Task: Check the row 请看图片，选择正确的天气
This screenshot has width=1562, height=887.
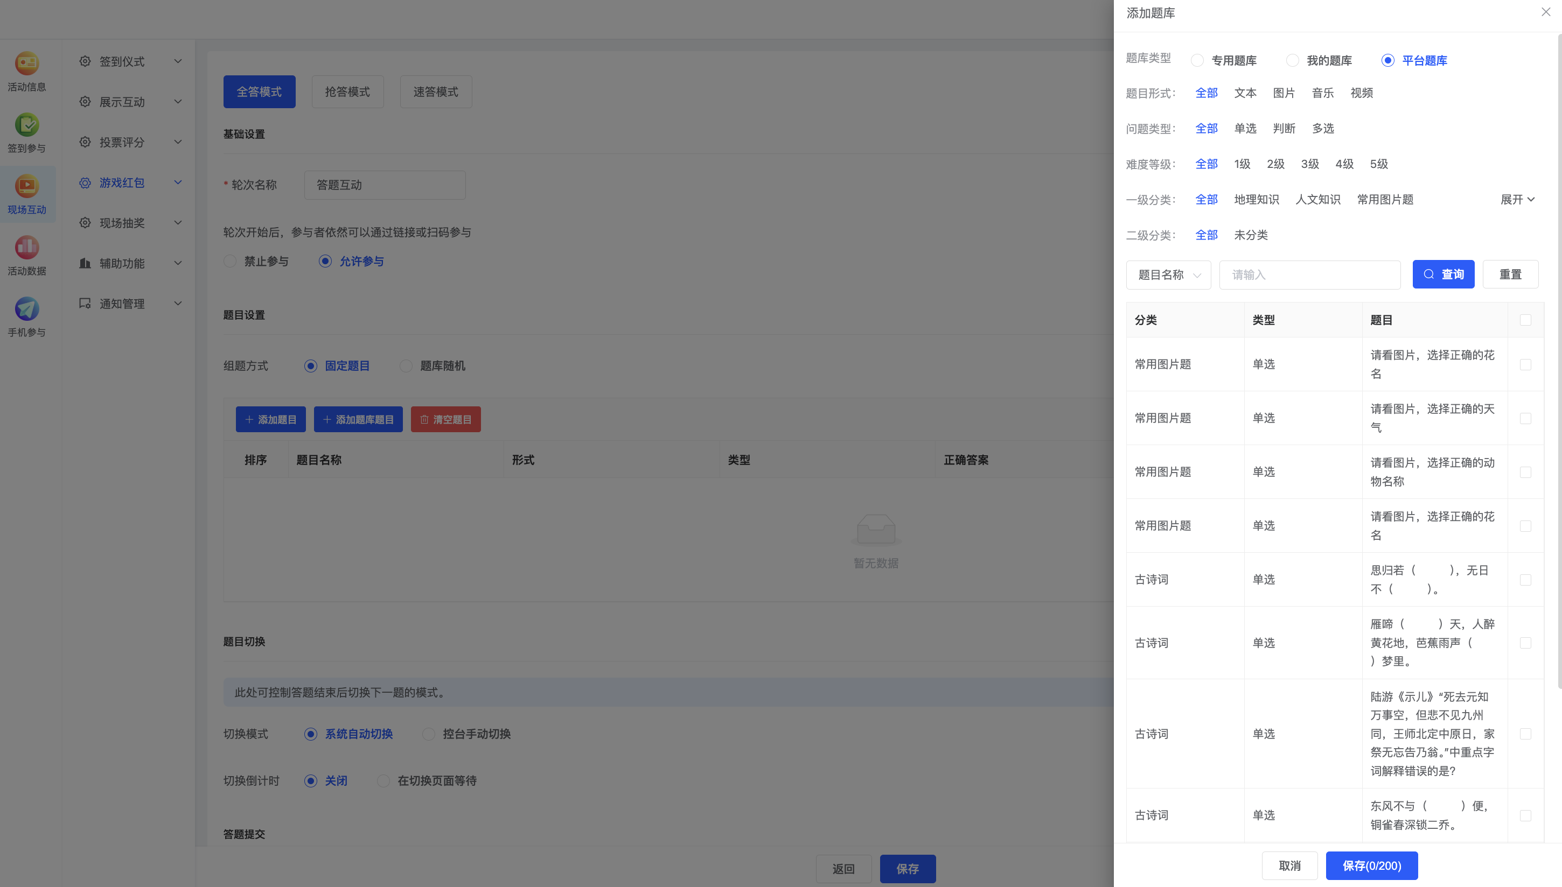Action: pyautogui.click(x=1525, y=419)
